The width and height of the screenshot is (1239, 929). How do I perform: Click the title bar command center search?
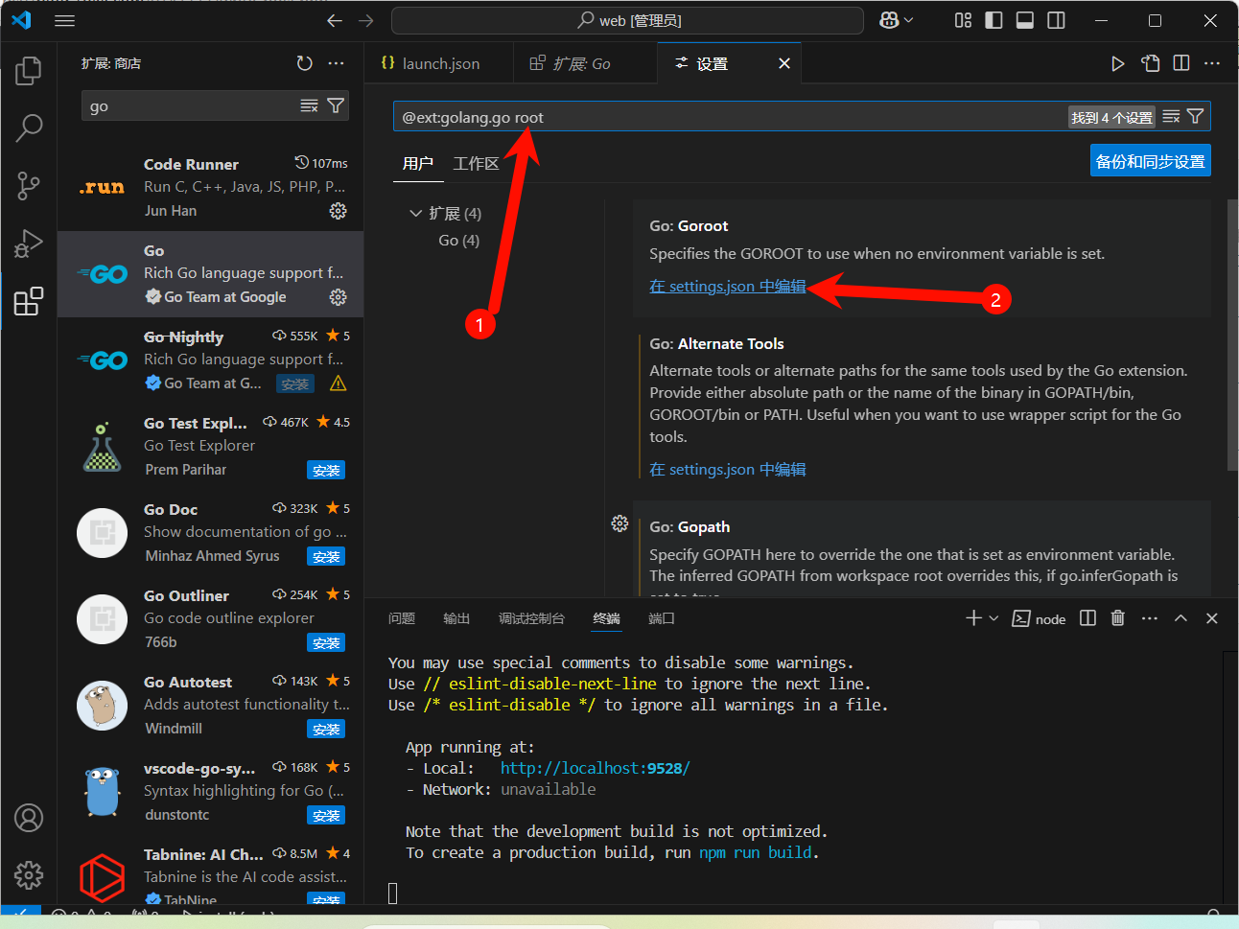pyautogui.click(x=628, y=20)
